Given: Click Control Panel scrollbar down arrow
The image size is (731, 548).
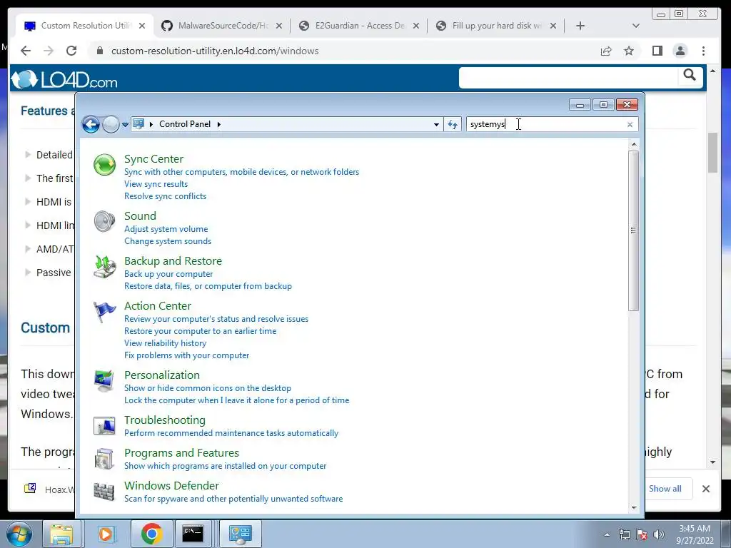Looking at the screenshot, I should 634,507.
